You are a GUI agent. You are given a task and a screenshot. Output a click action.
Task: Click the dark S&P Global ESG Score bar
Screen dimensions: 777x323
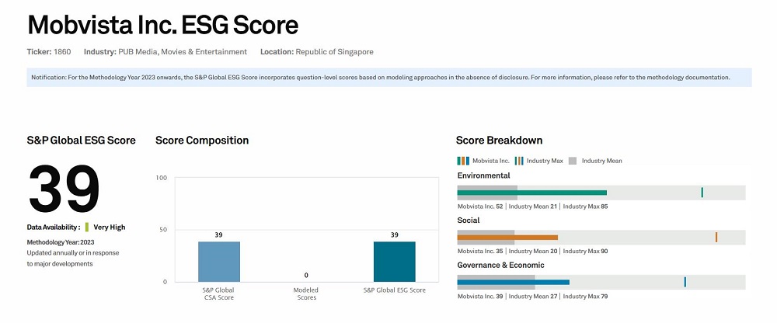click(x=395, y=262)
